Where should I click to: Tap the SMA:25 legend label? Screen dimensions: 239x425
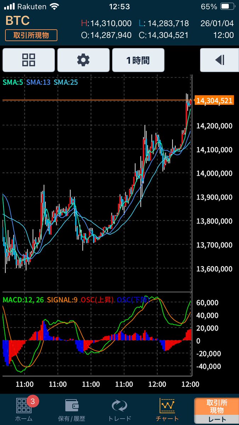pos(66,82)
